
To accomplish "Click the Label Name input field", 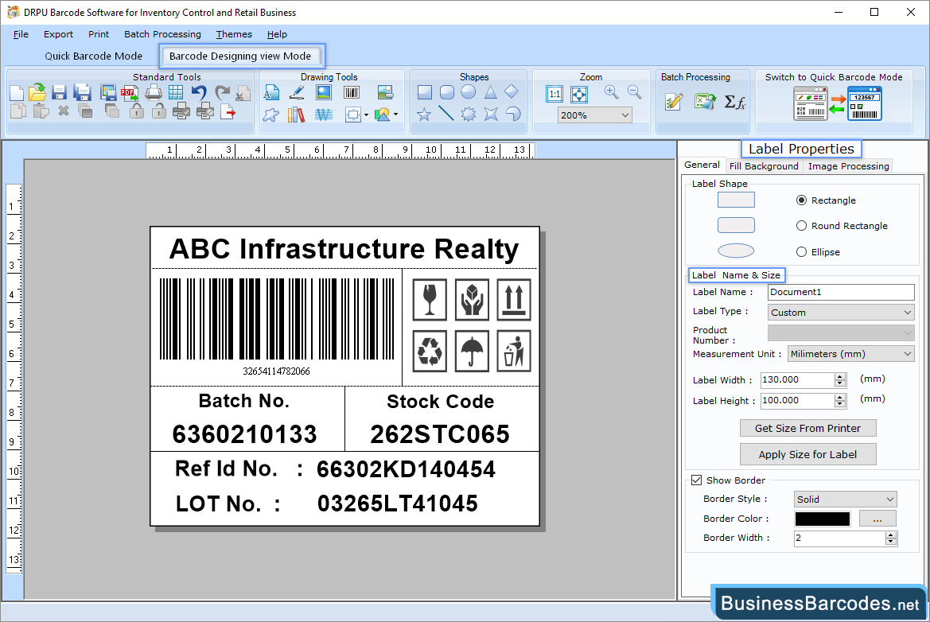I will click(841, 292).
